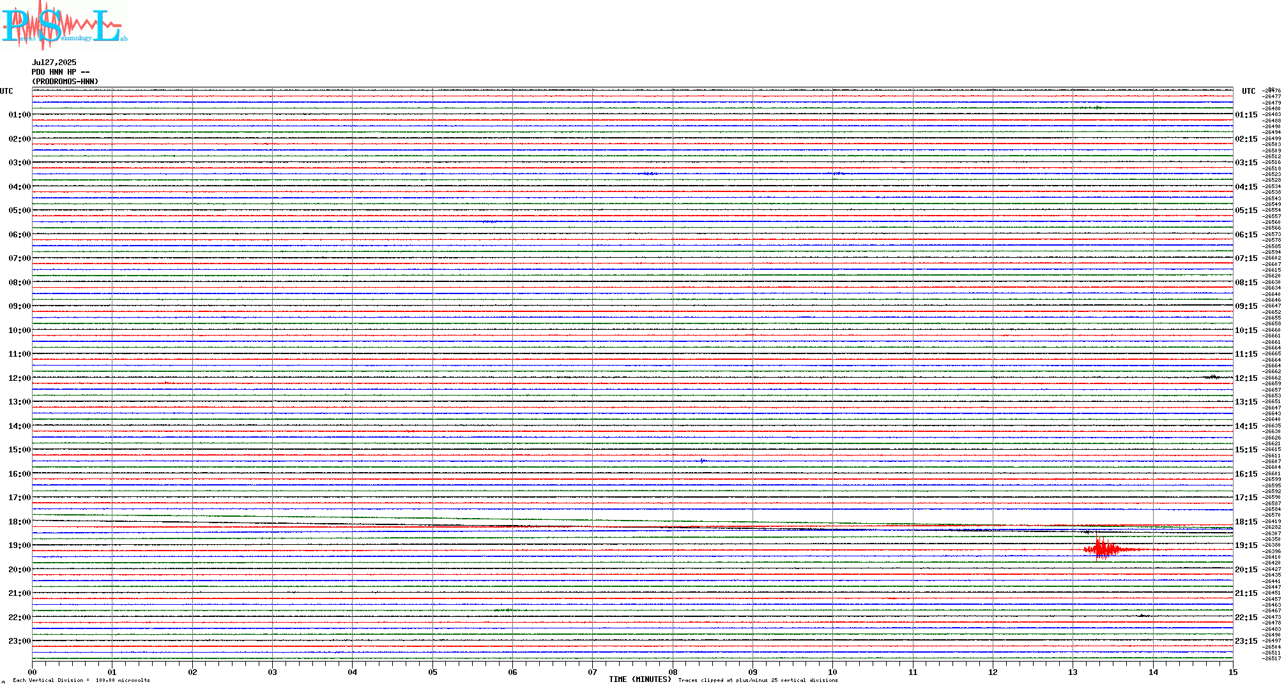Select the 12:00 hour label

(x=20, y=378)
